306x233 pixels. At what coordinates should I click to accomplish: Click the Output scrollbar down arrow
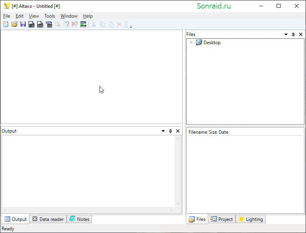click(x=178, y=204)
